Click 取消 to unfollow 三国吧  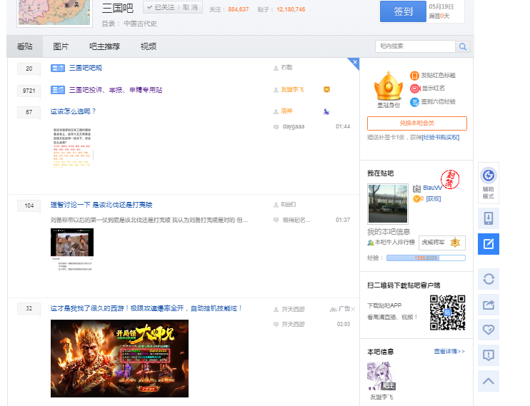(191, 8)
